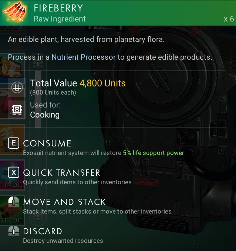Click the E key Consume icon
This screenshot has height=251, width=236.
[14, 143]
